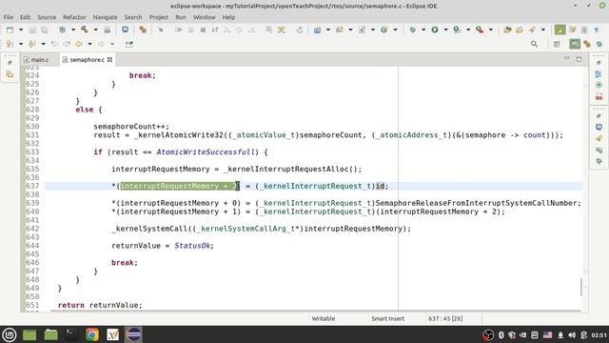Open the Run menu

coord(181,17)
